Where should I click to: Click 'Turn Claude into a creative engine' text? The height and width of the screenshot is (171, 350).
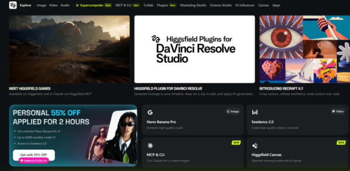[x=168, y=161]
